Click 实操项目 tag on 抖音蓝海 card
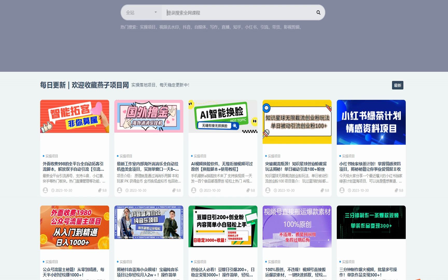448x280 pixels. pyautogui.click(x=126, y=262)
